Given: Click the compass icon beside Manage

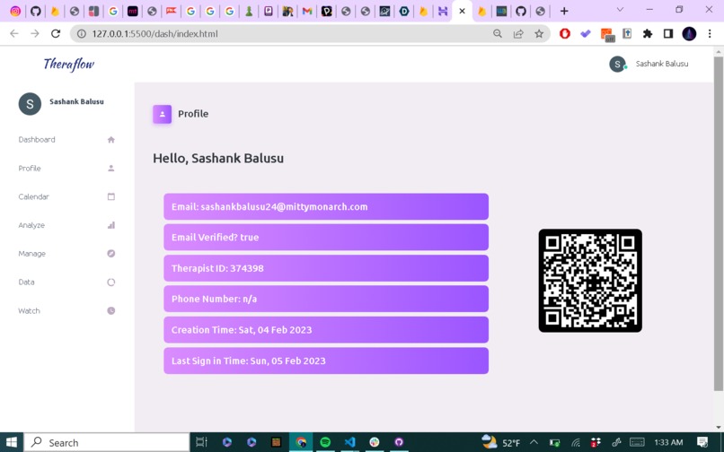Looking at the screenshot, I should [x=110, y=254].
